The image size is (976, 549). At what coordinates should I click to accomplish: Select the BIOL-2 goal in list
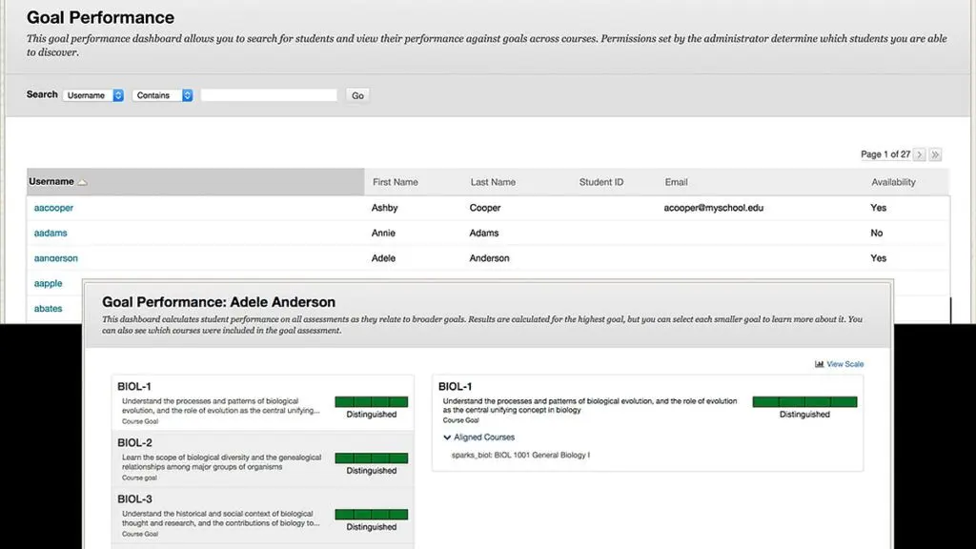click(263, 459)
